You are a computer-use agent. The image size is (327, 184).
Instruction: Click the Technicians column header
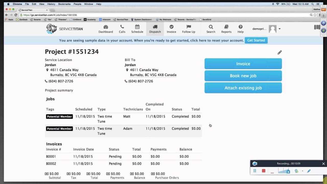pos(133,109)
